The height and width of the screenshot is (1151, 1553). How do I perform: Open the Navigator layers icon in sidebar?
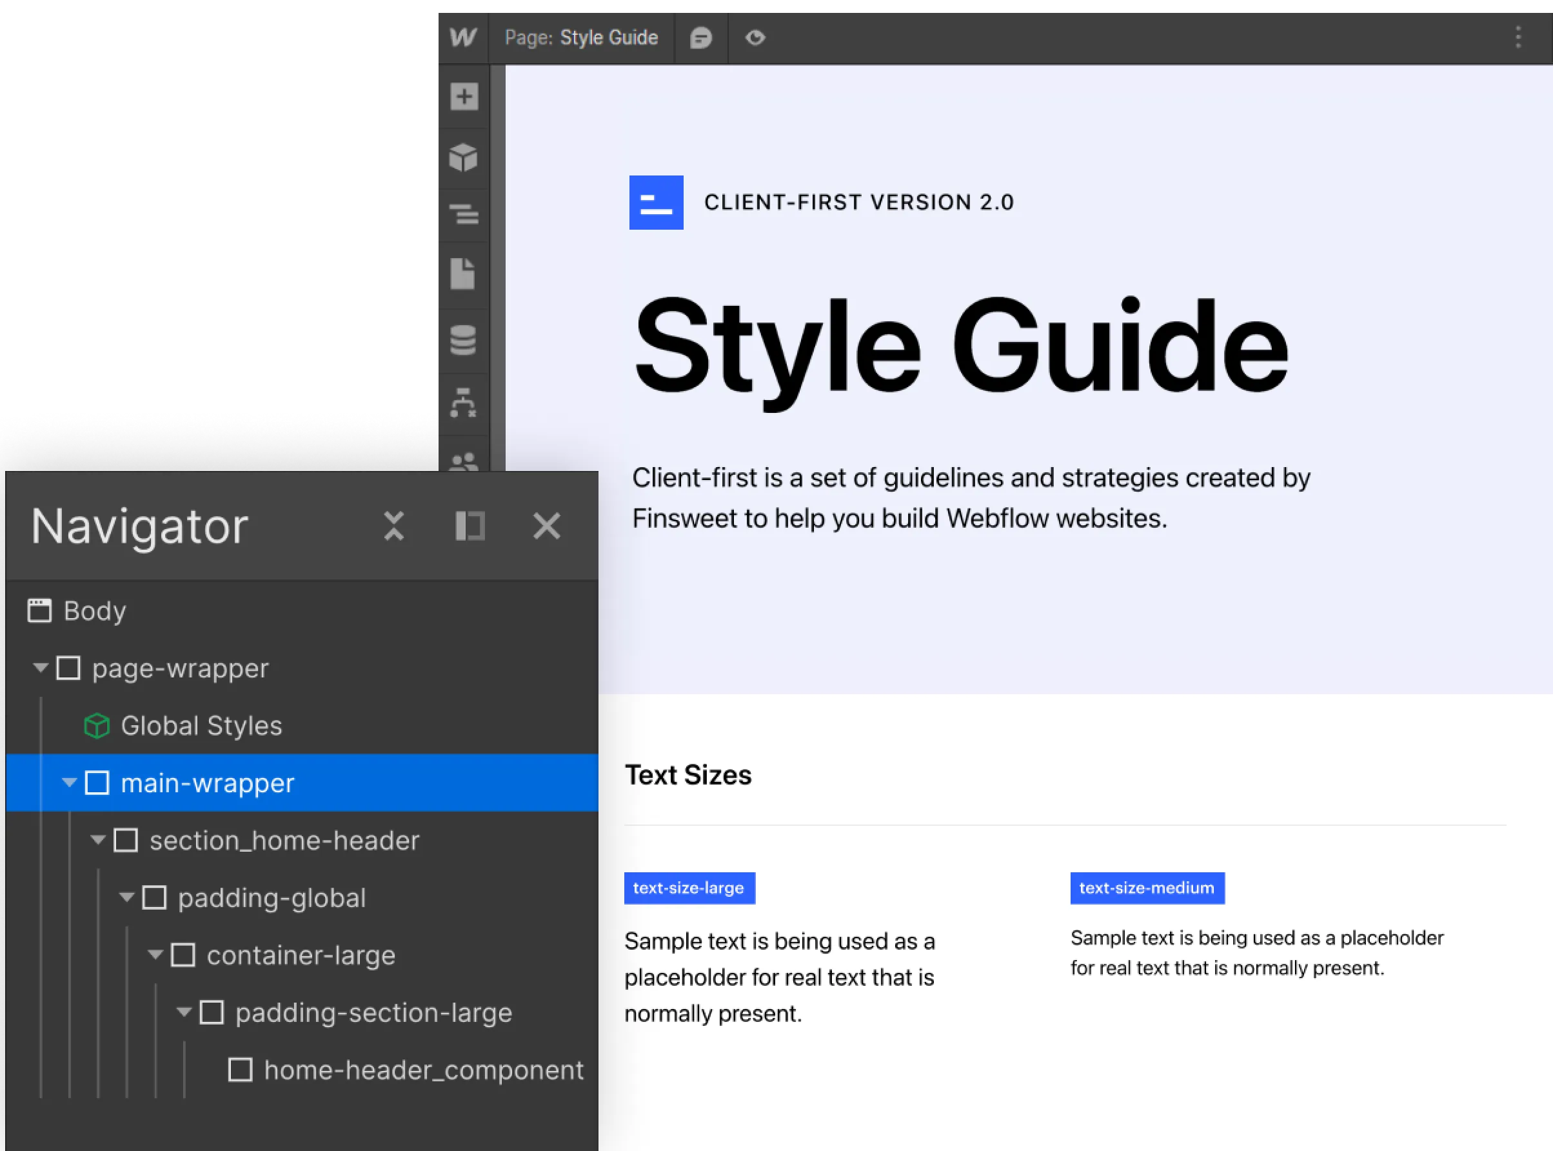click(464, 214)
